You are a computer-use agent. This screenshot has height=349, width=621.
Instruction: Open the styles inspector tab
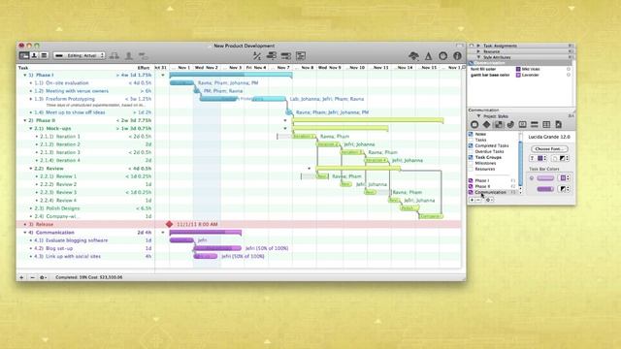pos(498,125)
